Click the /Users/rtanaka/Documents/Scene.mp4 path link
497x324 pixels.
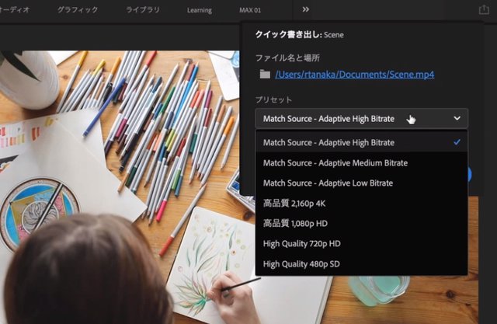point(354,75)
